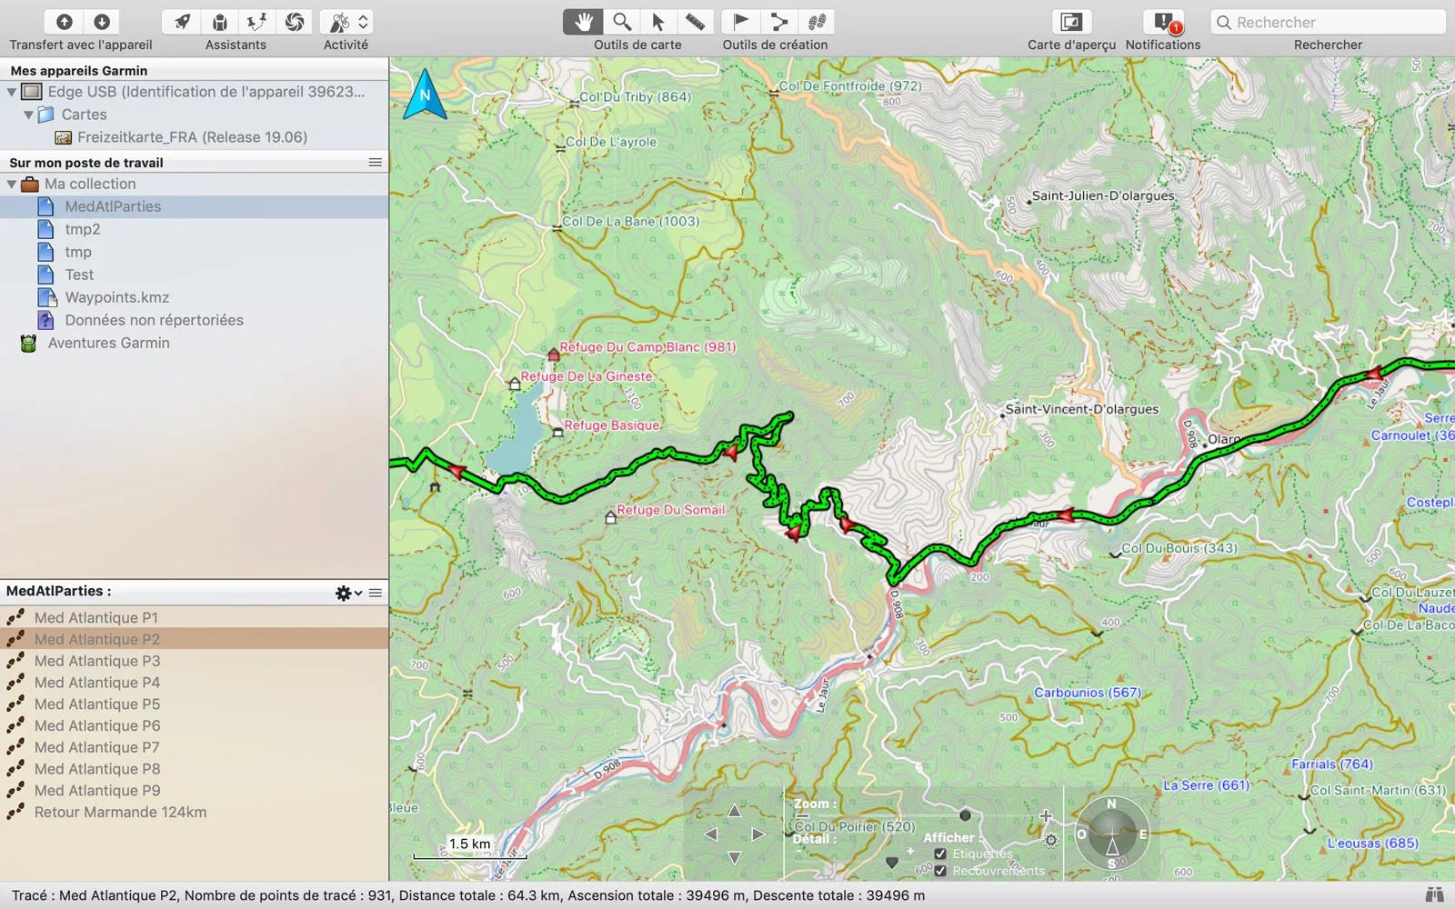
Task: Click the aperture-shaped assistant icon
Action: click(x=294, y=22)
